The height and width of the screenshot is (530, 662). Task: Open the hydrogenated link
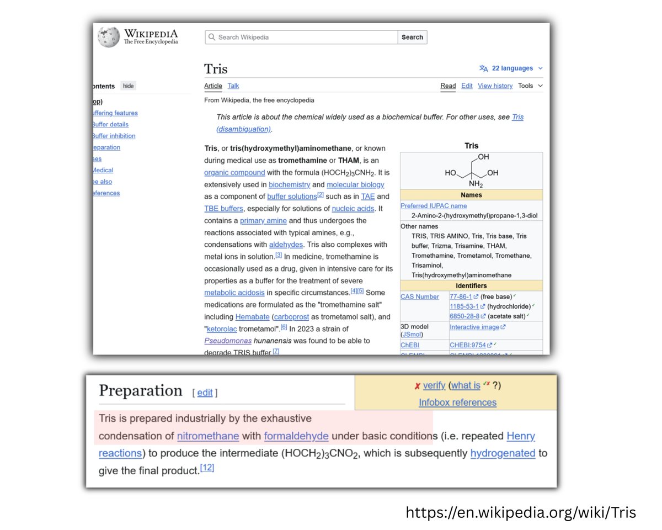coord(503,453)
